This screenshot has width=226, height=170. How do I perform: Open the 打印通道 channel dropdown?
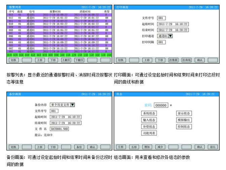tap(165, 36)
